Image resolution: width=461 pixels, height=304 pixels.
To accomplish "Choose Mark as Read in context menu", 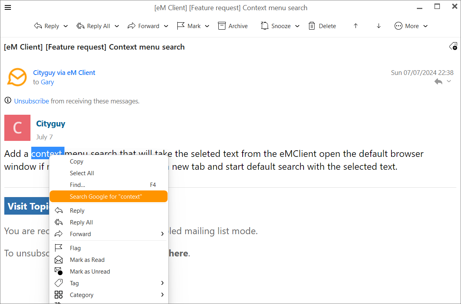I will coord(109,260).
